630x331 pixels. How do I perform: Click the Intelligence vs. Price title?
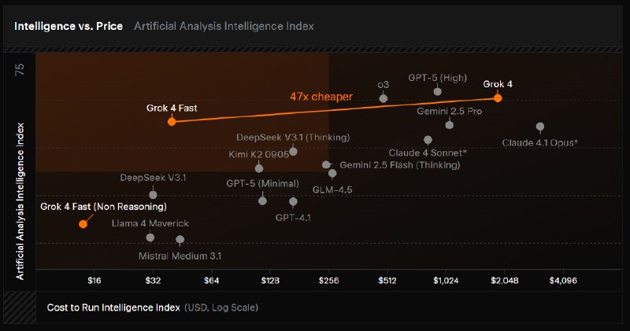coord(69,26)
